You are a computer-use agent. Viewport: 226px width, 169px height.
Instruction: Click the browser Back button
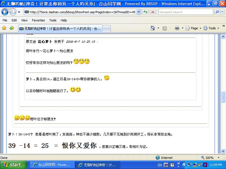coord(5,12)
